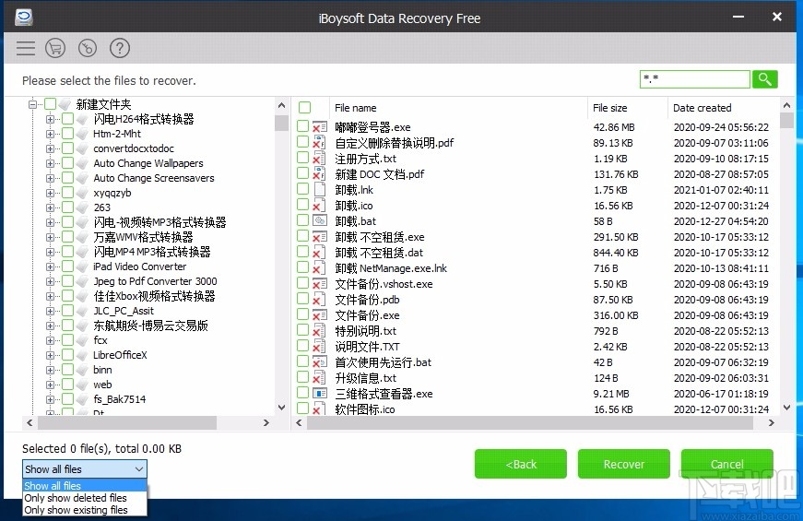The height and width of the screenshot is (521, 803).
Task: Click folder icon of JLC_PC_Assit
Action: (x=82, y=311)
